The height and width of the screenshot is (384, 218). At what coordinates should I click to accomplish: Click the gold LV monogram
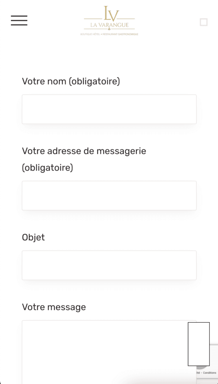[111, 13]
